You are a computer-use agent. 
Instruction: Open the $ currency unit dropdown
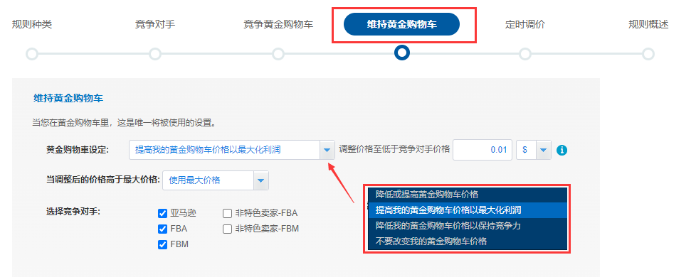tap(544, 151)
